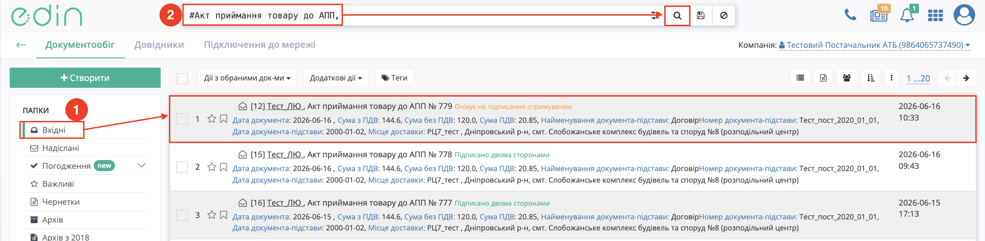Open 'Дії з обраними док-ми' dropdown
Image resolution: width=985 pixels, height=241 pixels.
(x=247, y=78)
